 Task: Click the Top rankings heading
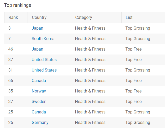[18, 5]
